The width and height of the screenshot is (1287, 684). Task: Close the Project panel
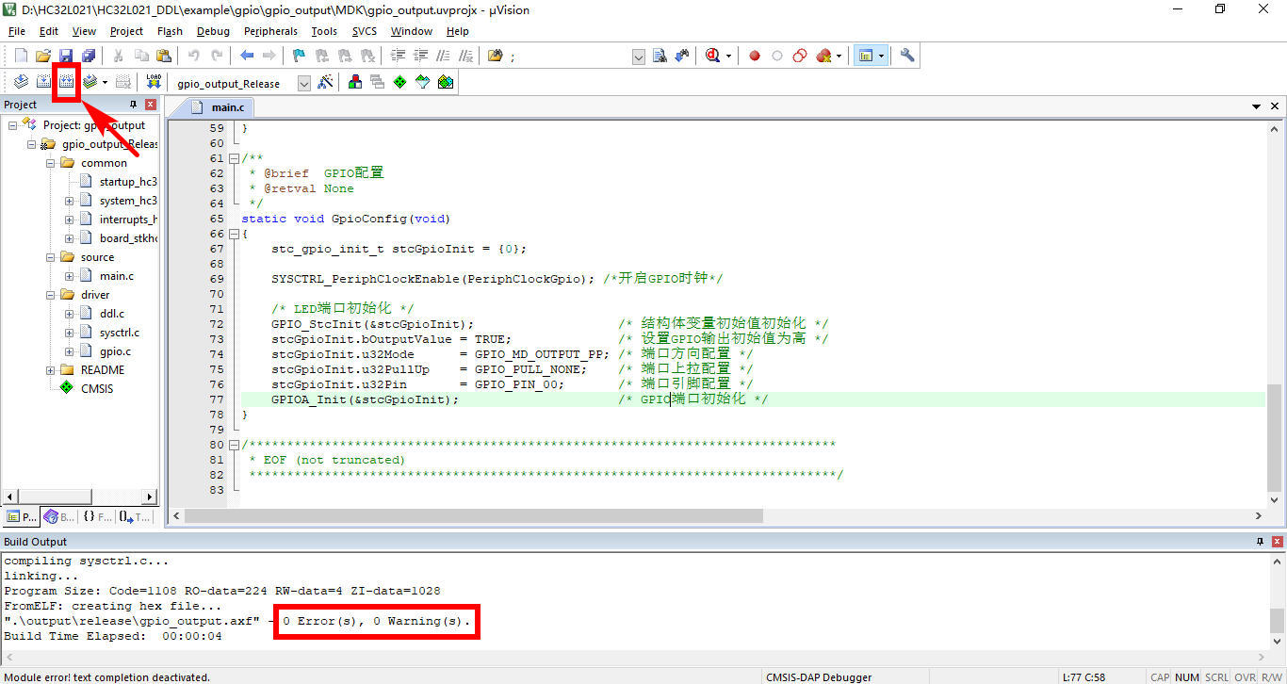(151, 105)
